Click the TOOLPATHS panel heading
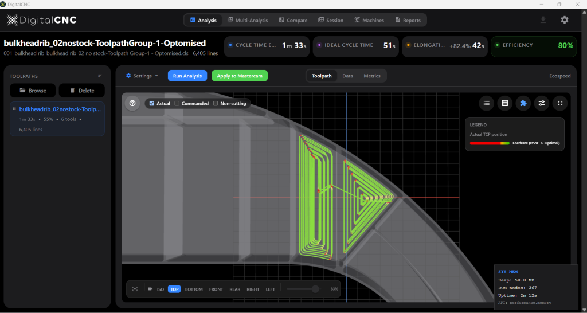 click(24, 76)
